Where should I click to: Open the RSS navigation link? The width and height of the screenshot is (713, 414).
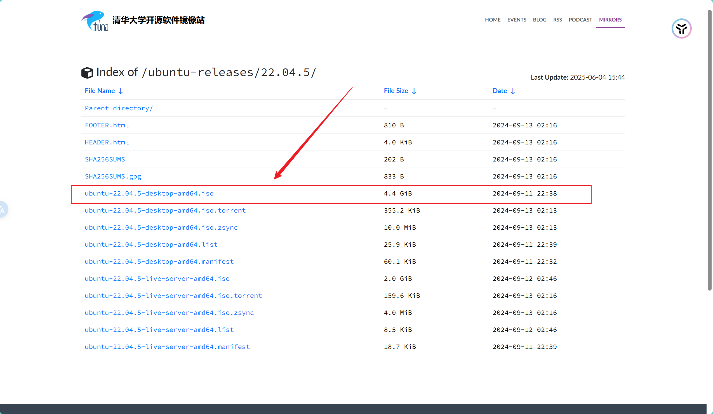tap(557, 20)
